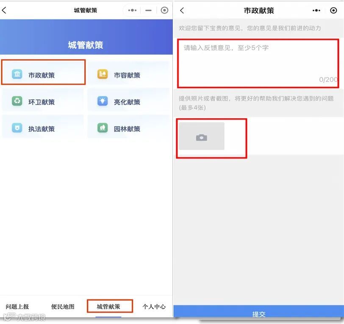Select the 城管献策 bottom tab
The height and width of the screenshot is (324, 344).
click(x=110, y=306)
